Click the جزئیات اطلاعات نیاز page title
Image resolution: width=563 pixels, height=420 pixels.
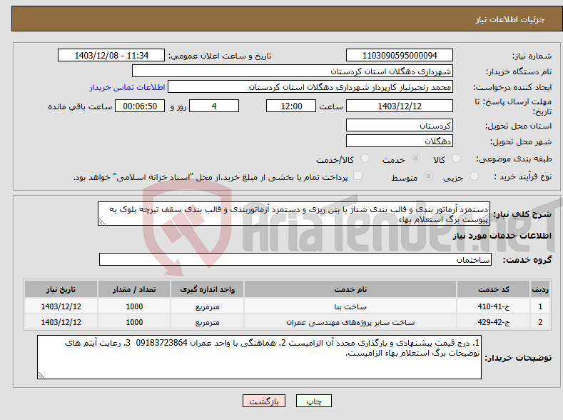point(510,19)
